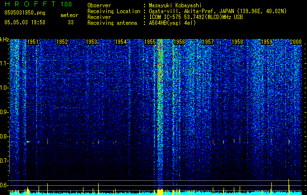307x195 pixels.
Task: Click the 1951 time marker
Action: tap(33, 42)
